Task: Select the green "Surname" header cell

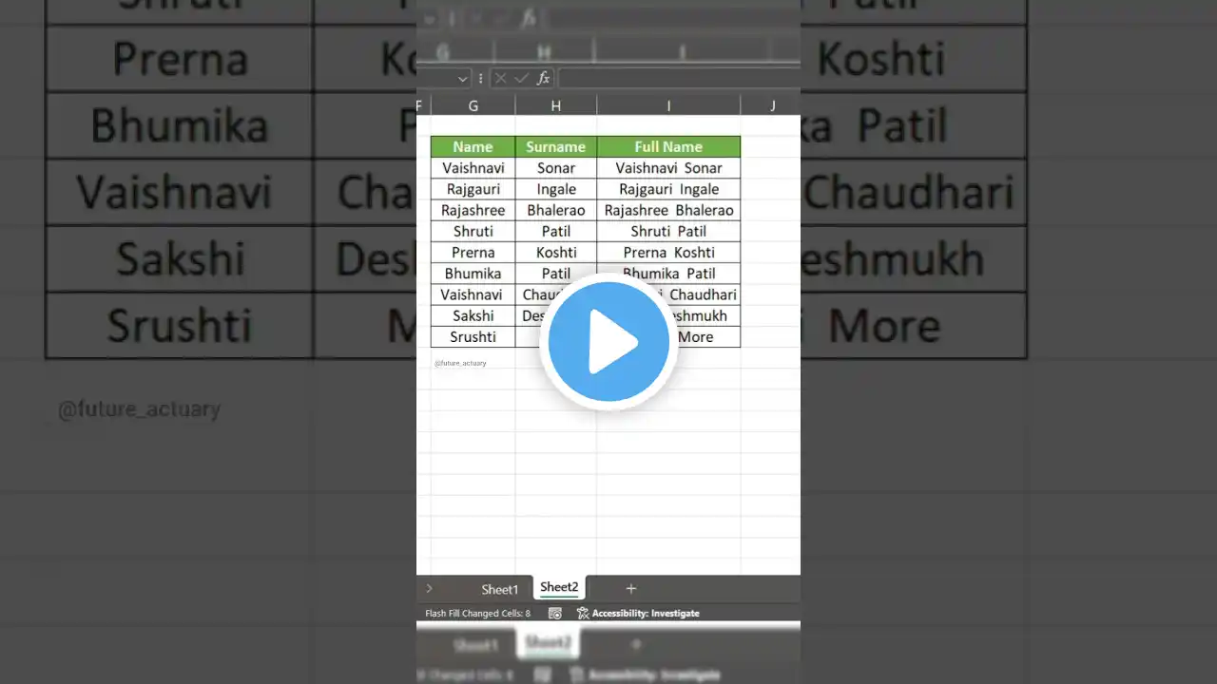Action: coord(556,146)
